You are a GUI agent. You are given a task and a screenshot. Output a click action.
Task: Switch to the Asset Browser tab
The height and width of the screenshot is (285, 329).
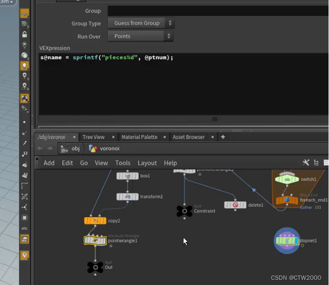(188, 137)
